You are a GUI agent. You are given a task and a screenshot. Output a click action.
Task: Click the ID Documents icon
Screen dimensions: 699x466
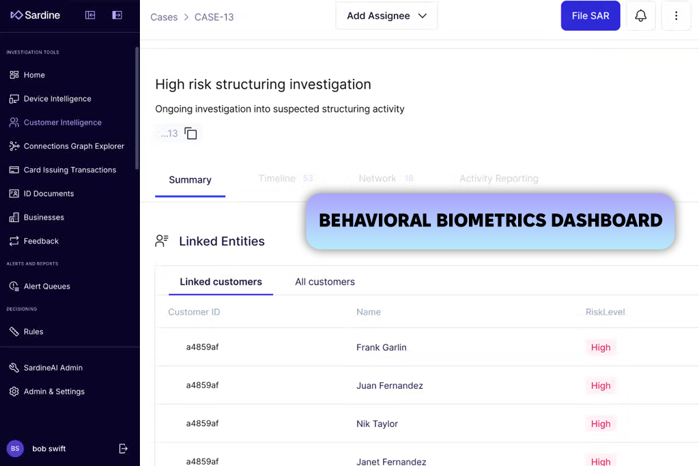14,193
